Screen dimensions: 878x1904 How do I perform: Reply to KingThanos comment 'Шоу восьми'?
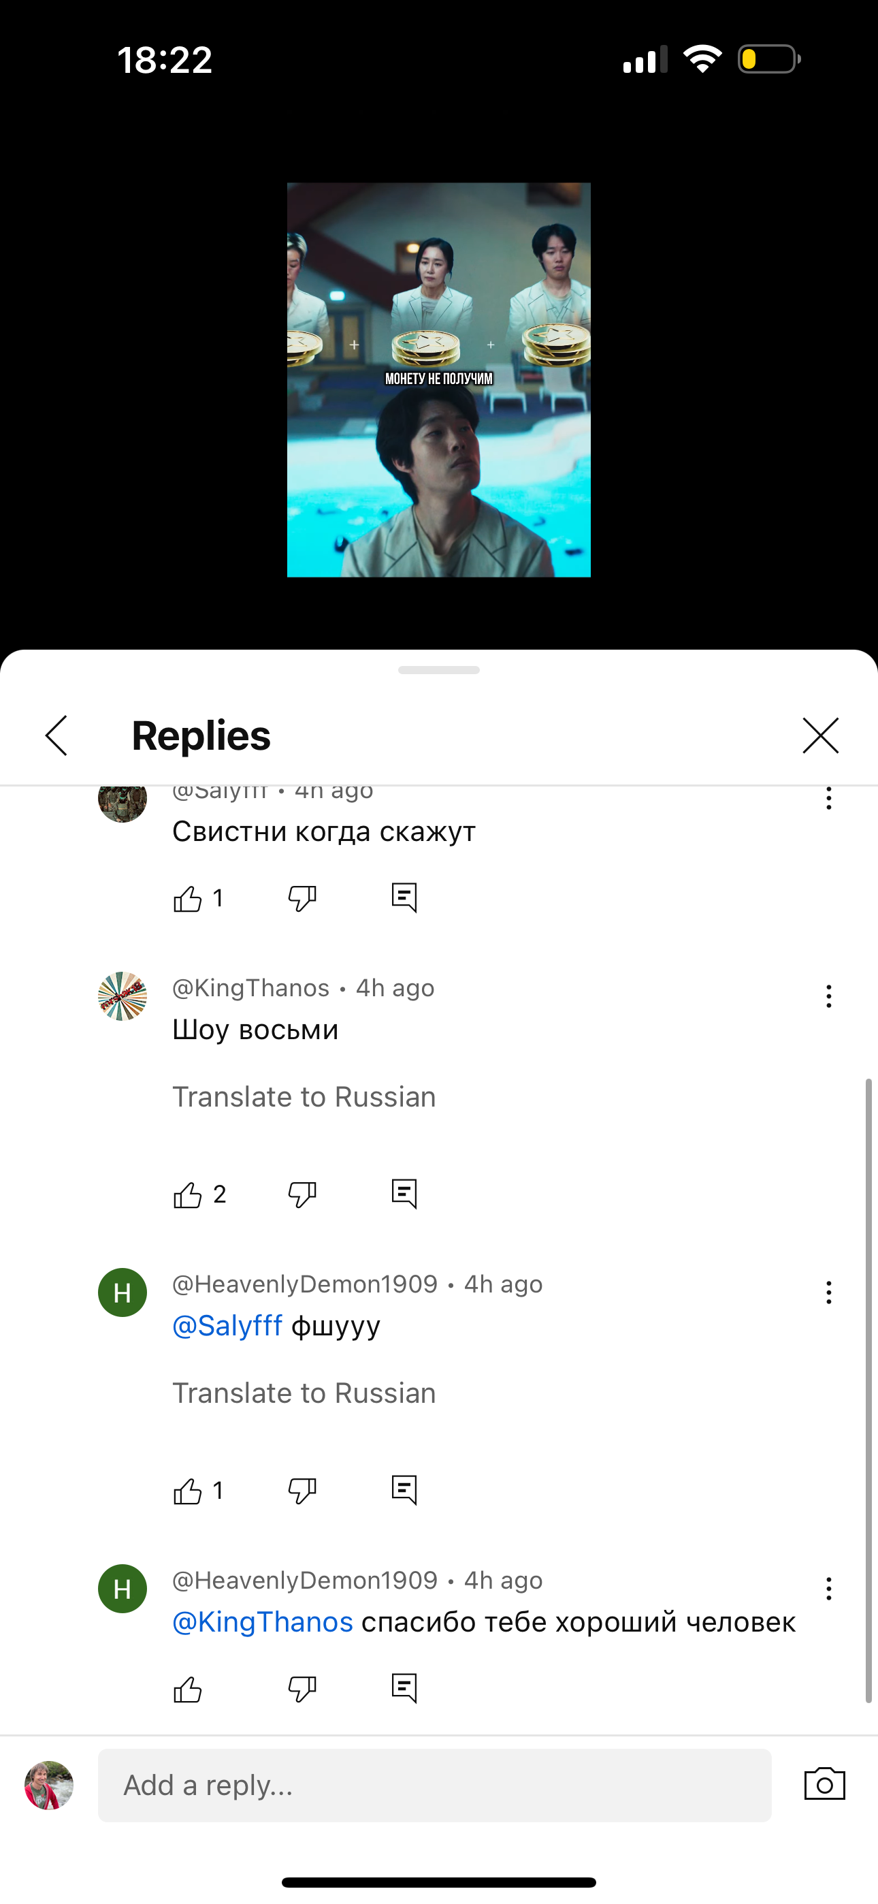(x=404, y=1194)
